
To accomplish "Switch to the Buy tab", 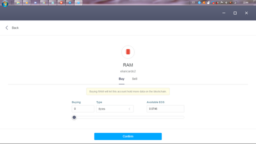I will 122,79.
